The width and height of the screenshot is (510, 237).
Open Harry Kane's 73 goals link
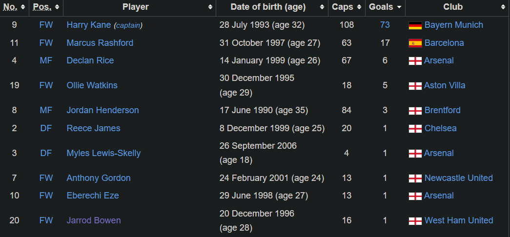[385, 25]
